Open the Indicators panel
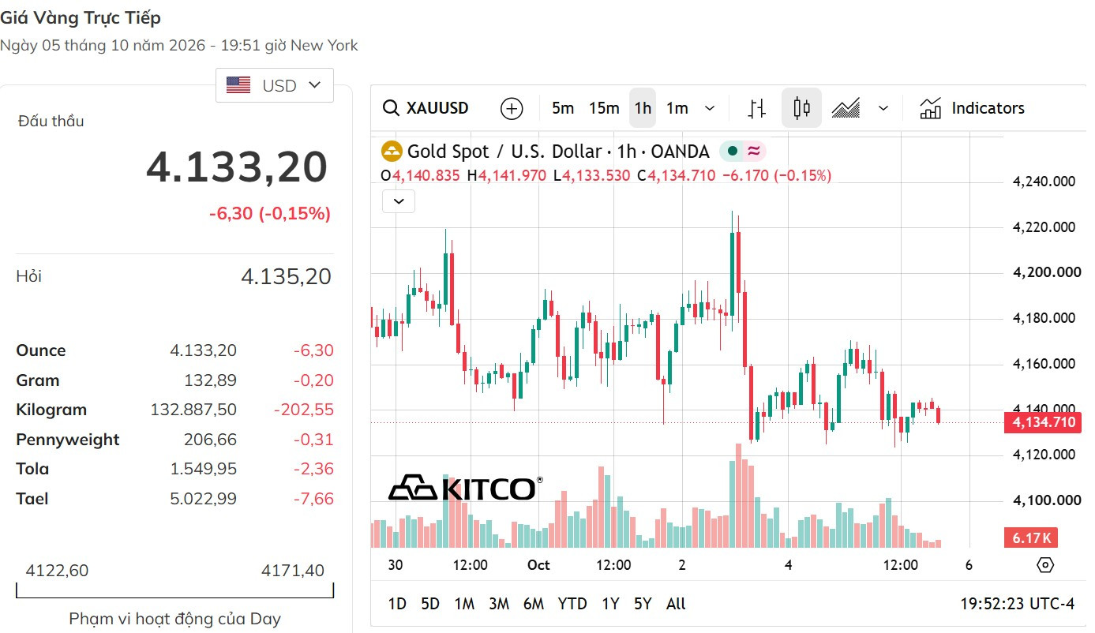 click(x=972, y=108)
